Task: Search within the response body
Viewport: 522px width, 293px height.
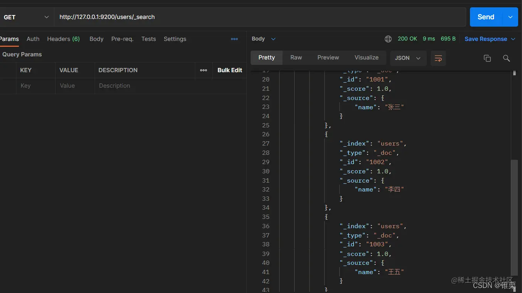Action: coord(507,58)
